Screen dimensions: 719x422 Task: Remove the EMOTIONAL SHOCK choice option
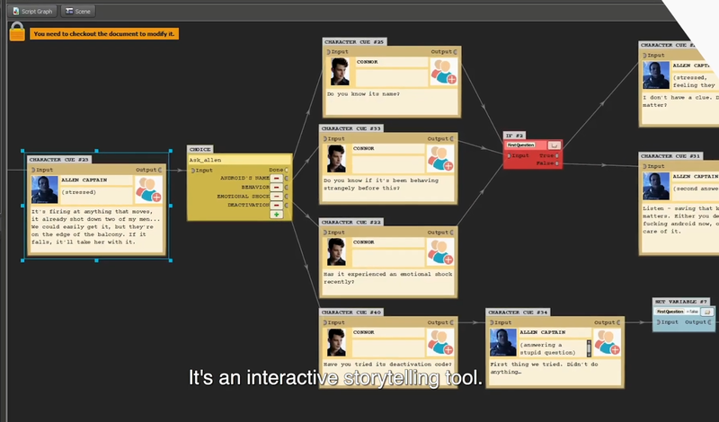click(x=276, y=196)
